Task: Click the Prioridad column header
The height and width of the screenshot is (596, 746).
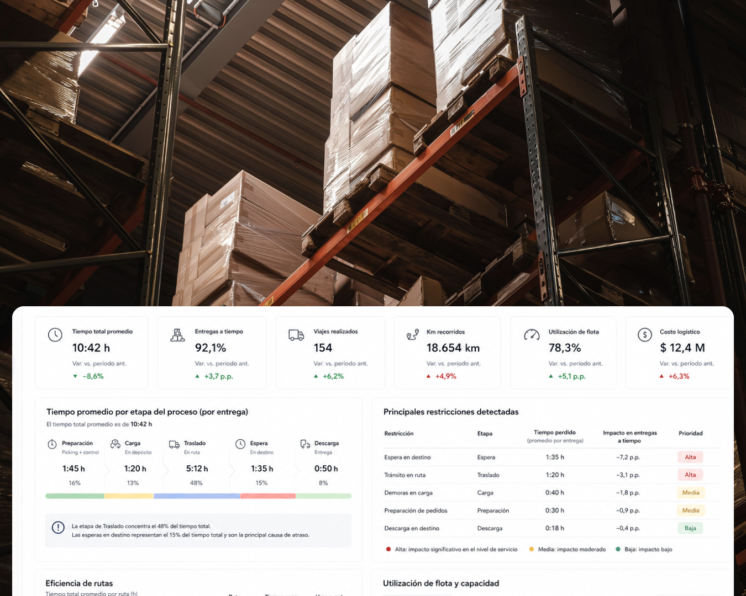Action: pyautogui.click(x=691, y=433)
